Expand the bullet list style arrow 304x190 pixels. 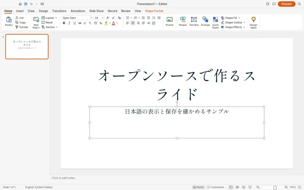[x=131, y=18]
